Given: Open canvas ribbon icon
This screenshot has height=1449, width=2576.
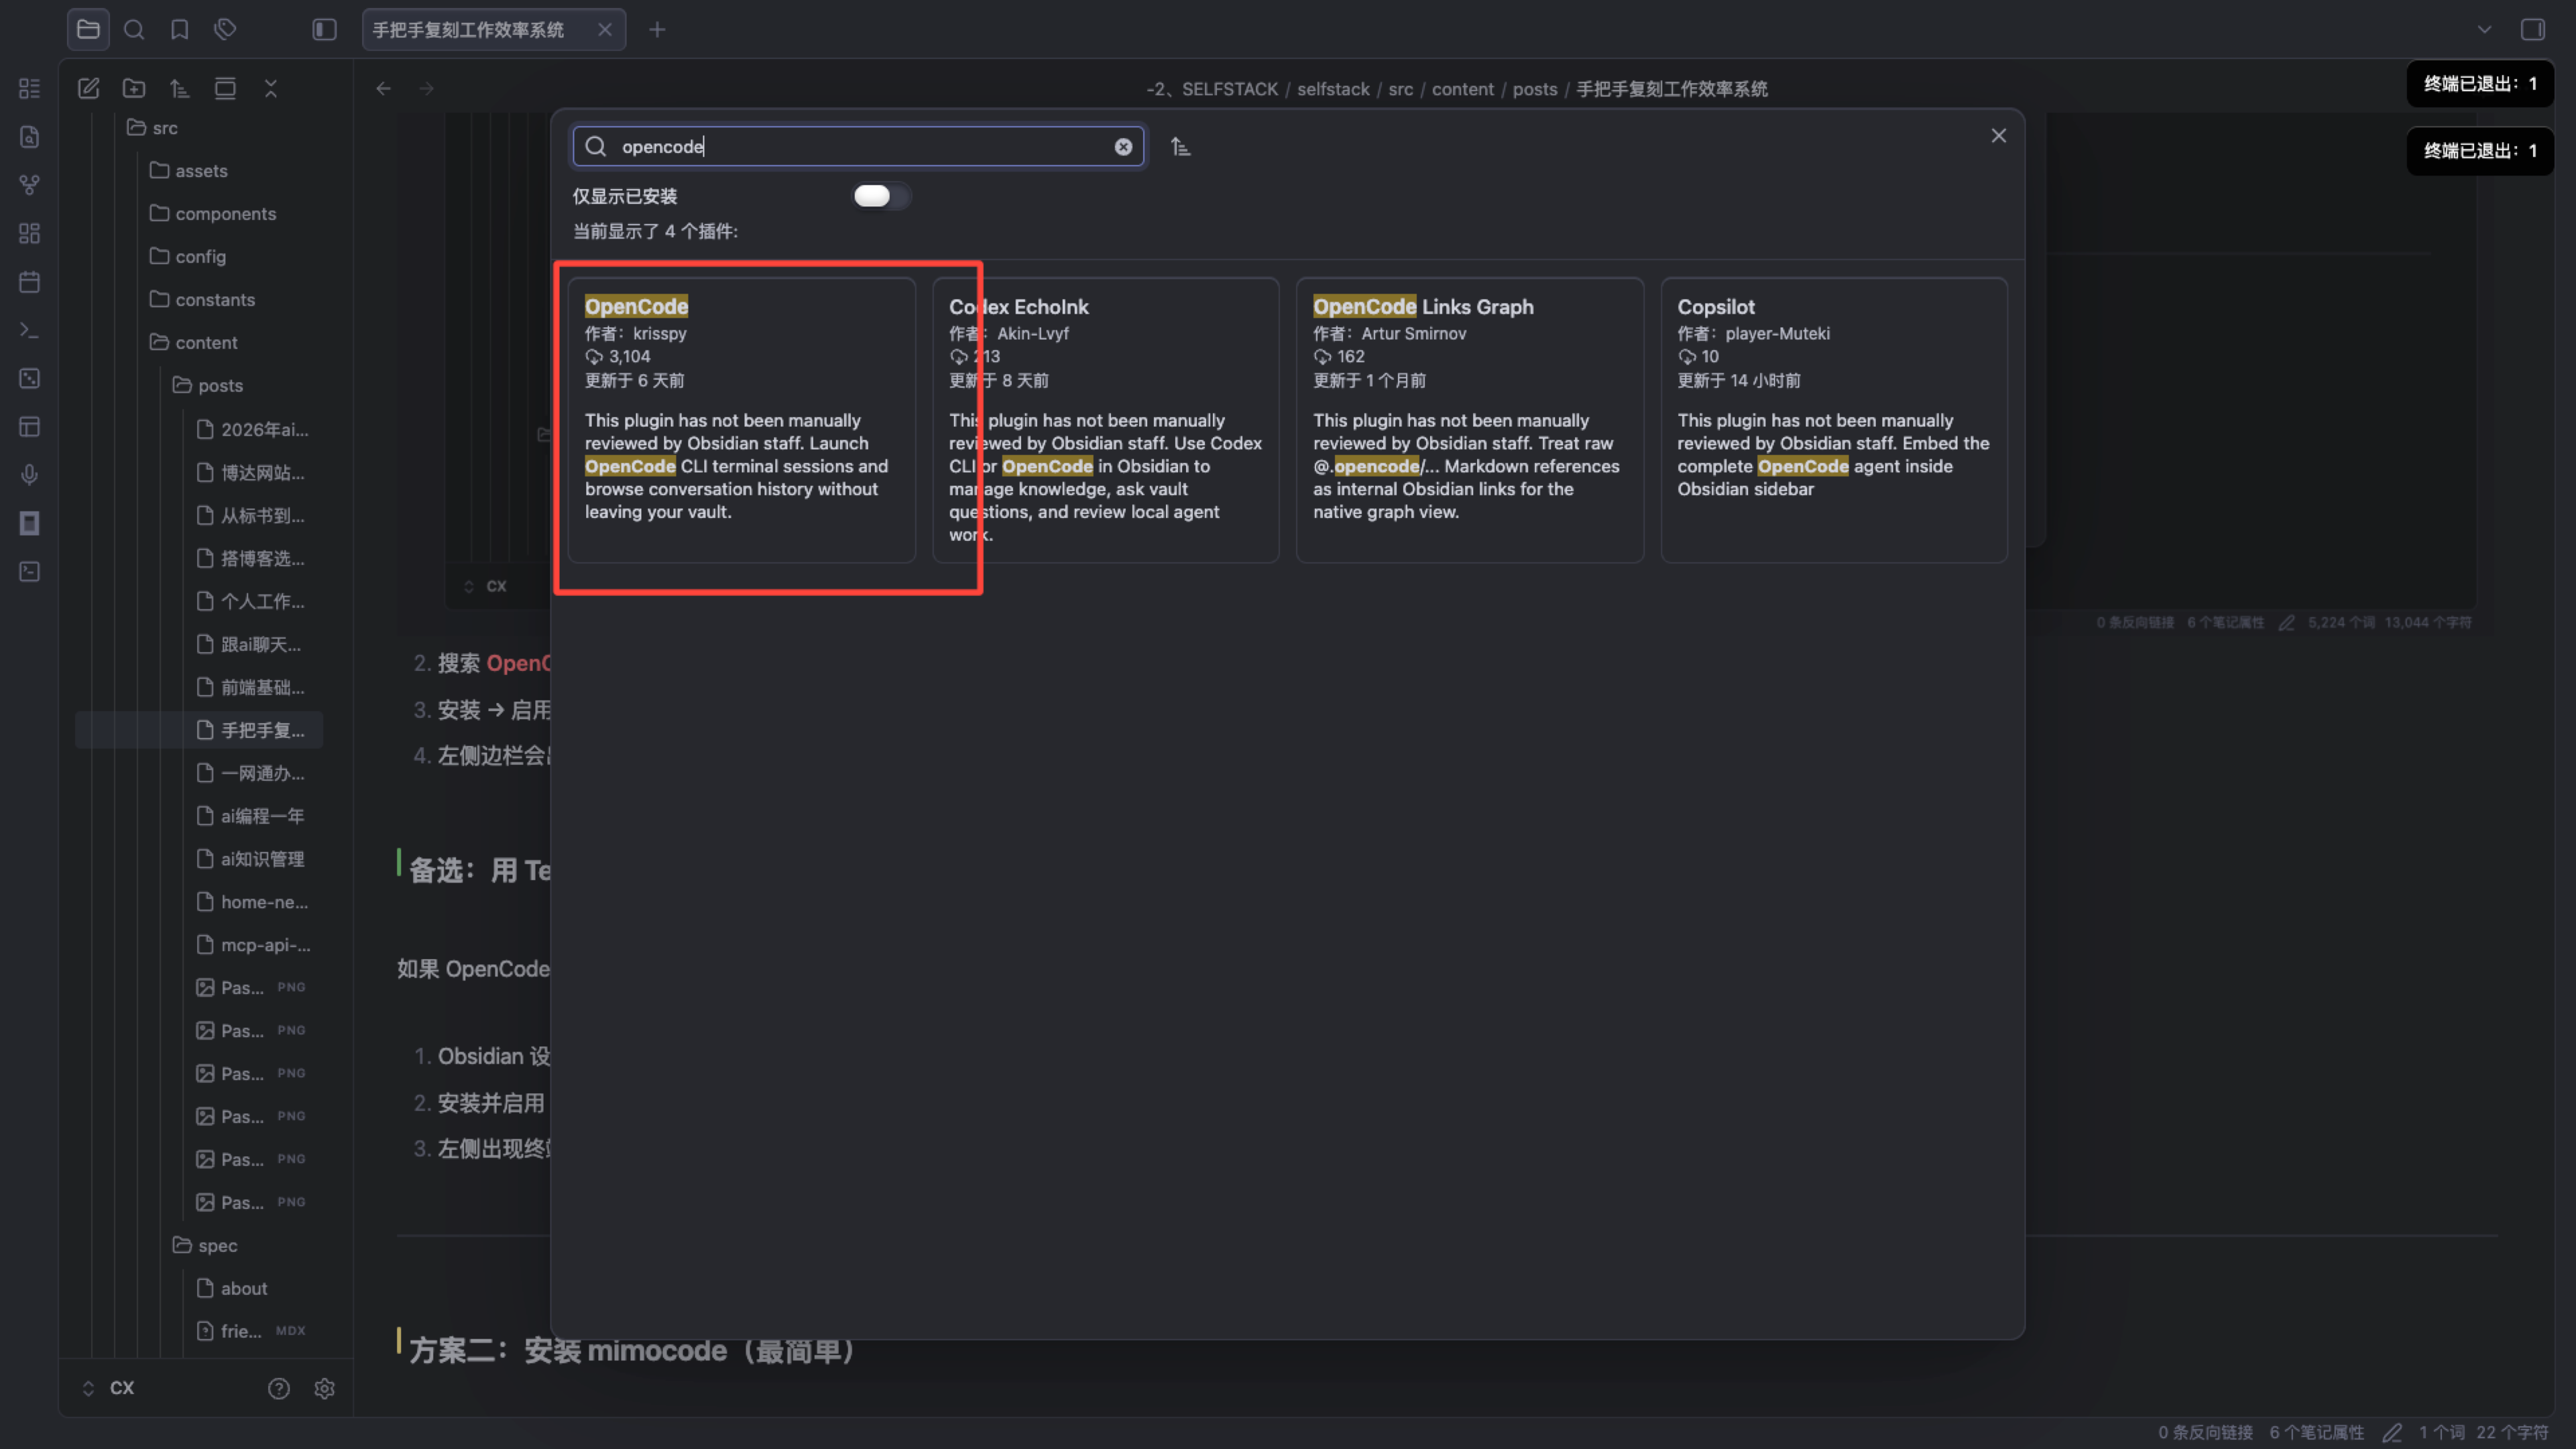Looking at the screenshot, I should [29, 233].
